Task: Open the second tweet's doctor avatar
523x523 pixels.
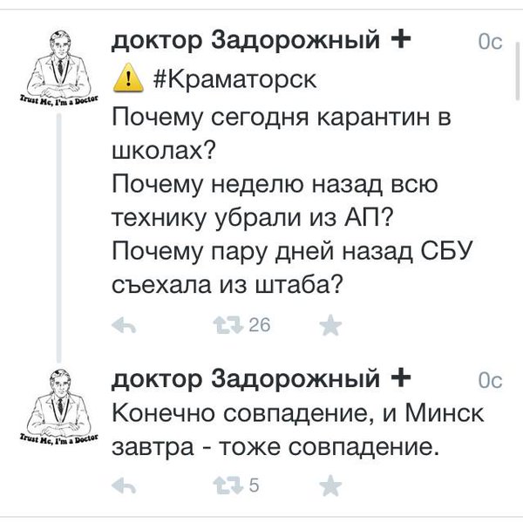Action: tap(59, 405)
